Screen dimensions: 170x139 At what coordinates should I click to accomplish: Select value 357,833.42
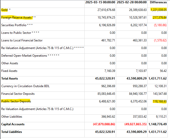click(x=140, y=117)
